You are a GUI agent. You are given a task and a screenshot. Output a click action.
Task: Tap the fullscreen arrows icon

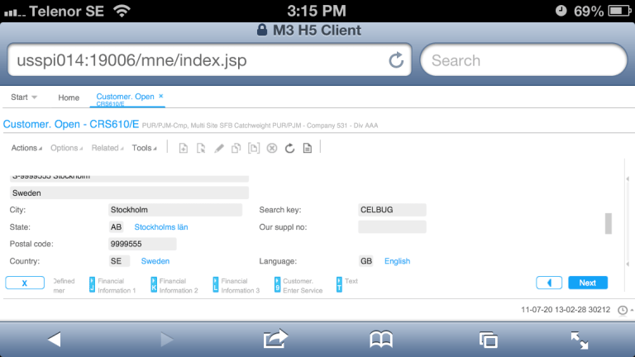(580, 340)
